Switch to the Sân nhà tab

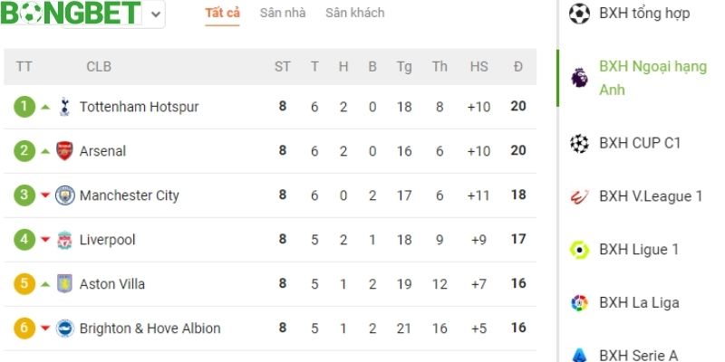[282, 14]
